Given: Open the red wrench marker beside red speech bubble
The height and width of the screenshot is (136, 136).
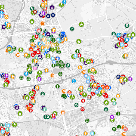Looking at the screenshot, I should (x=33, y=55).
